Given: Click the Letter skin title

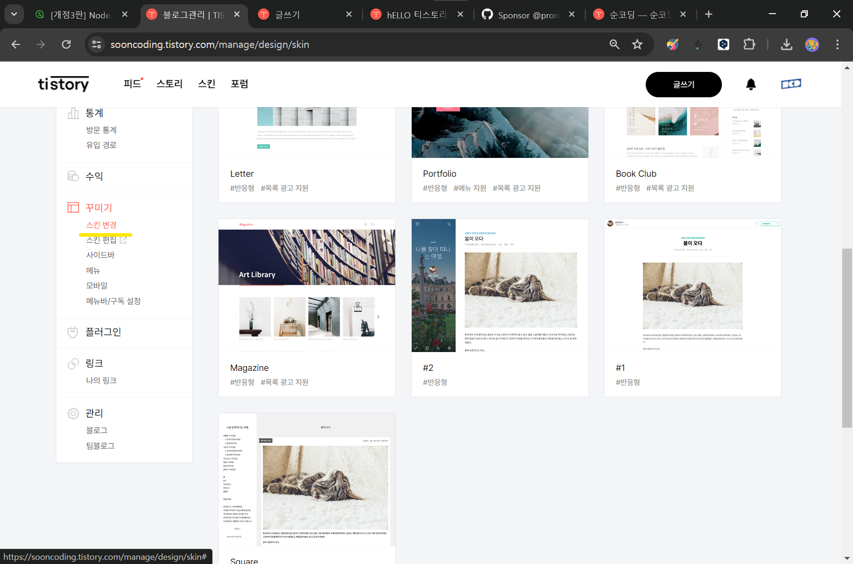Looking at the screenshot, I should pyautogui.click(x=242, y=173).
